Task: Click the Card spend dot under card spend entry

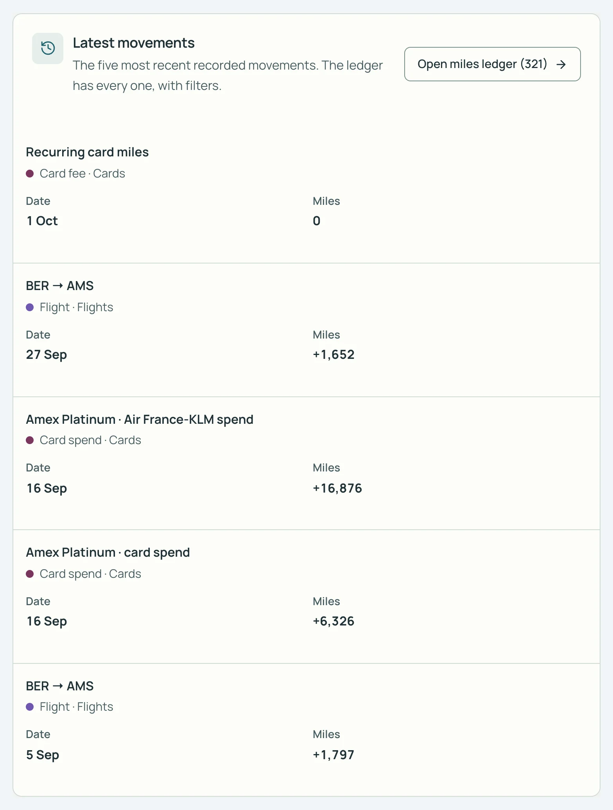Action: (x=30, y=574)
